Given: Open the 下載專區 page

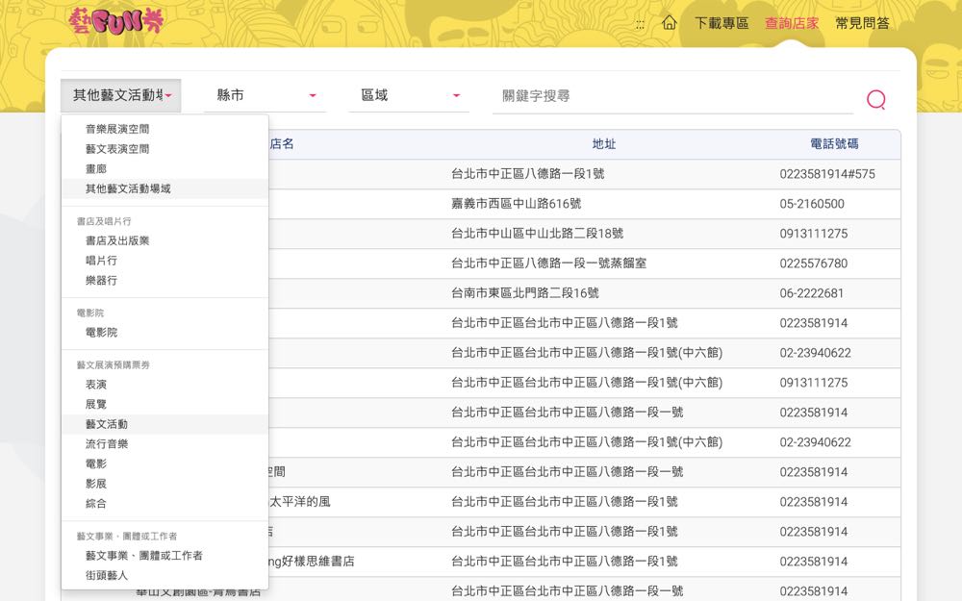Looking at the screenshot, I should click(721, 23).
